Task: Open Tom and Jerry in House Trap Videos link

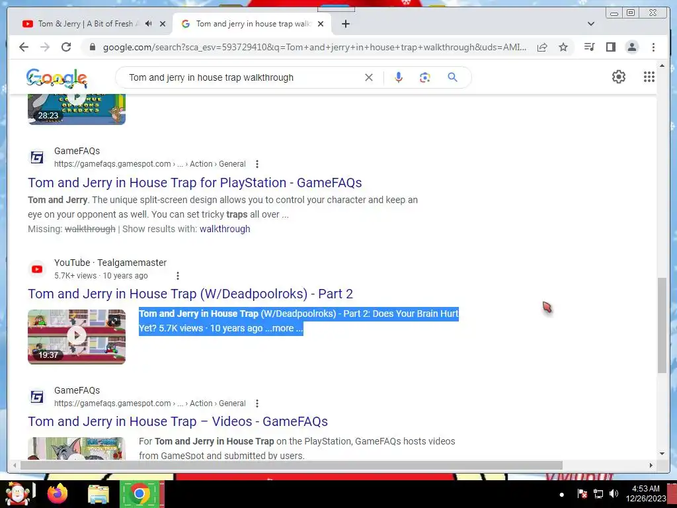Action: click(x=178, y=421)
